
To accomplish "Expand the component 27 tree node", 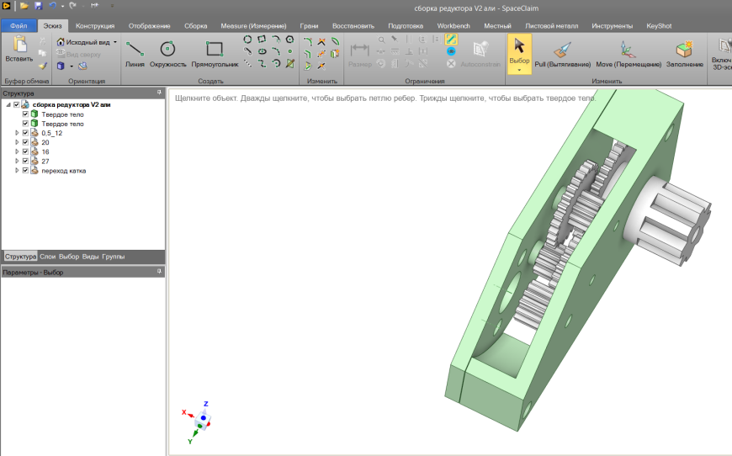I will pos(17,161).
